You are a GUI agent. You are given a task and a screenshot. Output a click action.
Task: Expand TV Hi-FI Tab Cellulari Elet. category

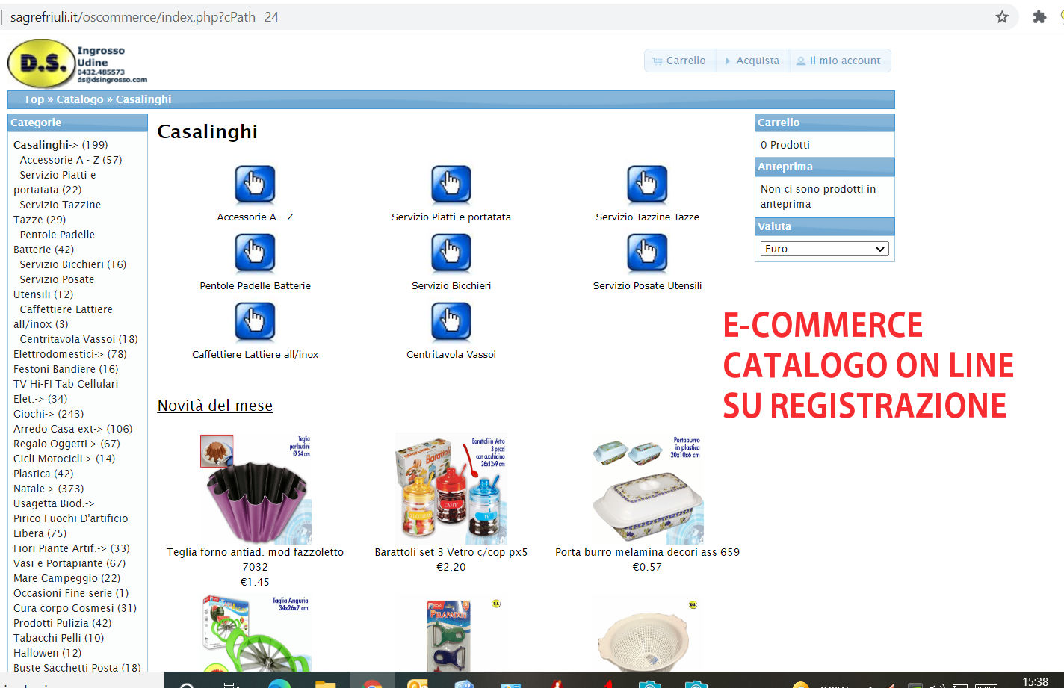coord(66,391)
